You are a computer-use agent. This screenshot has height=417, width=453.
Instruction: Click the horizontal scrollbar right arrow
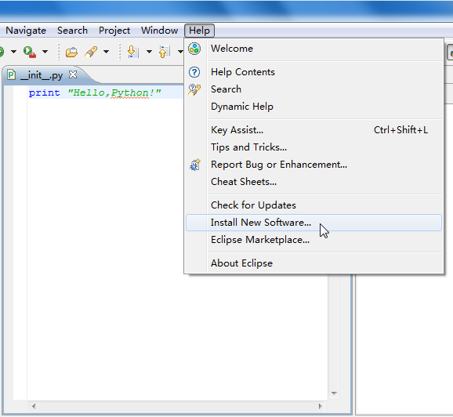[x=320, y=406]
